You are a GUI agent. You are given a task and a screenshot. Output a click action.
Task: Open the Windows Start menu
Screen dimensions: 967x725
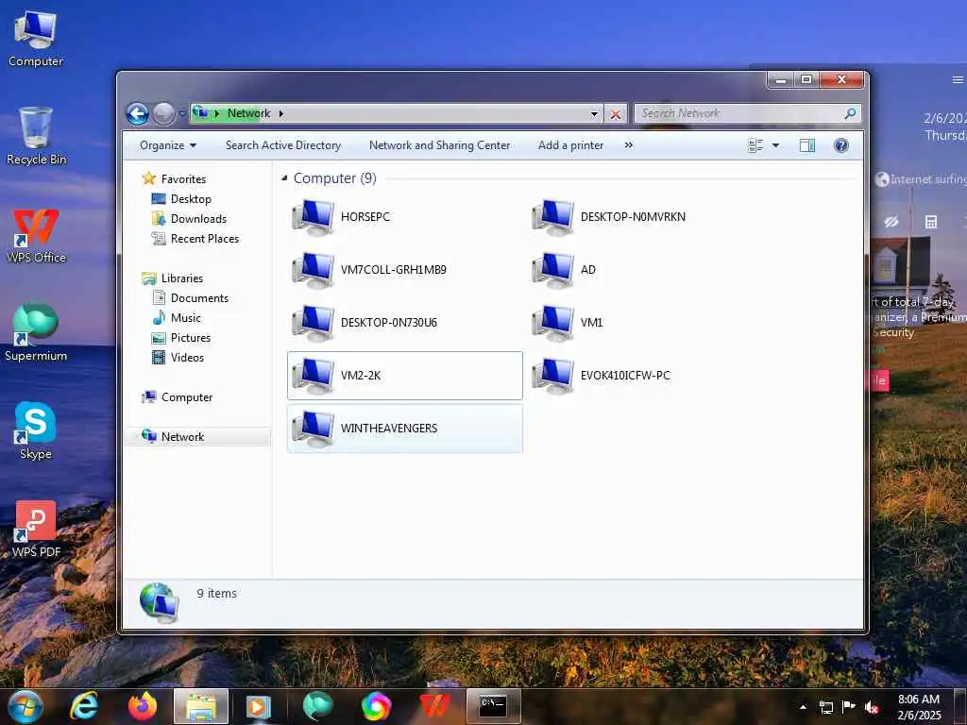click(x=25, y=706)
